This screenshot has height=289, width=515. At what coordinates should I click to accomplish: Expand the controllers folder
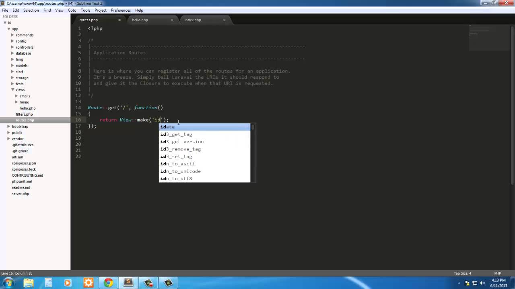pos(12,47)
